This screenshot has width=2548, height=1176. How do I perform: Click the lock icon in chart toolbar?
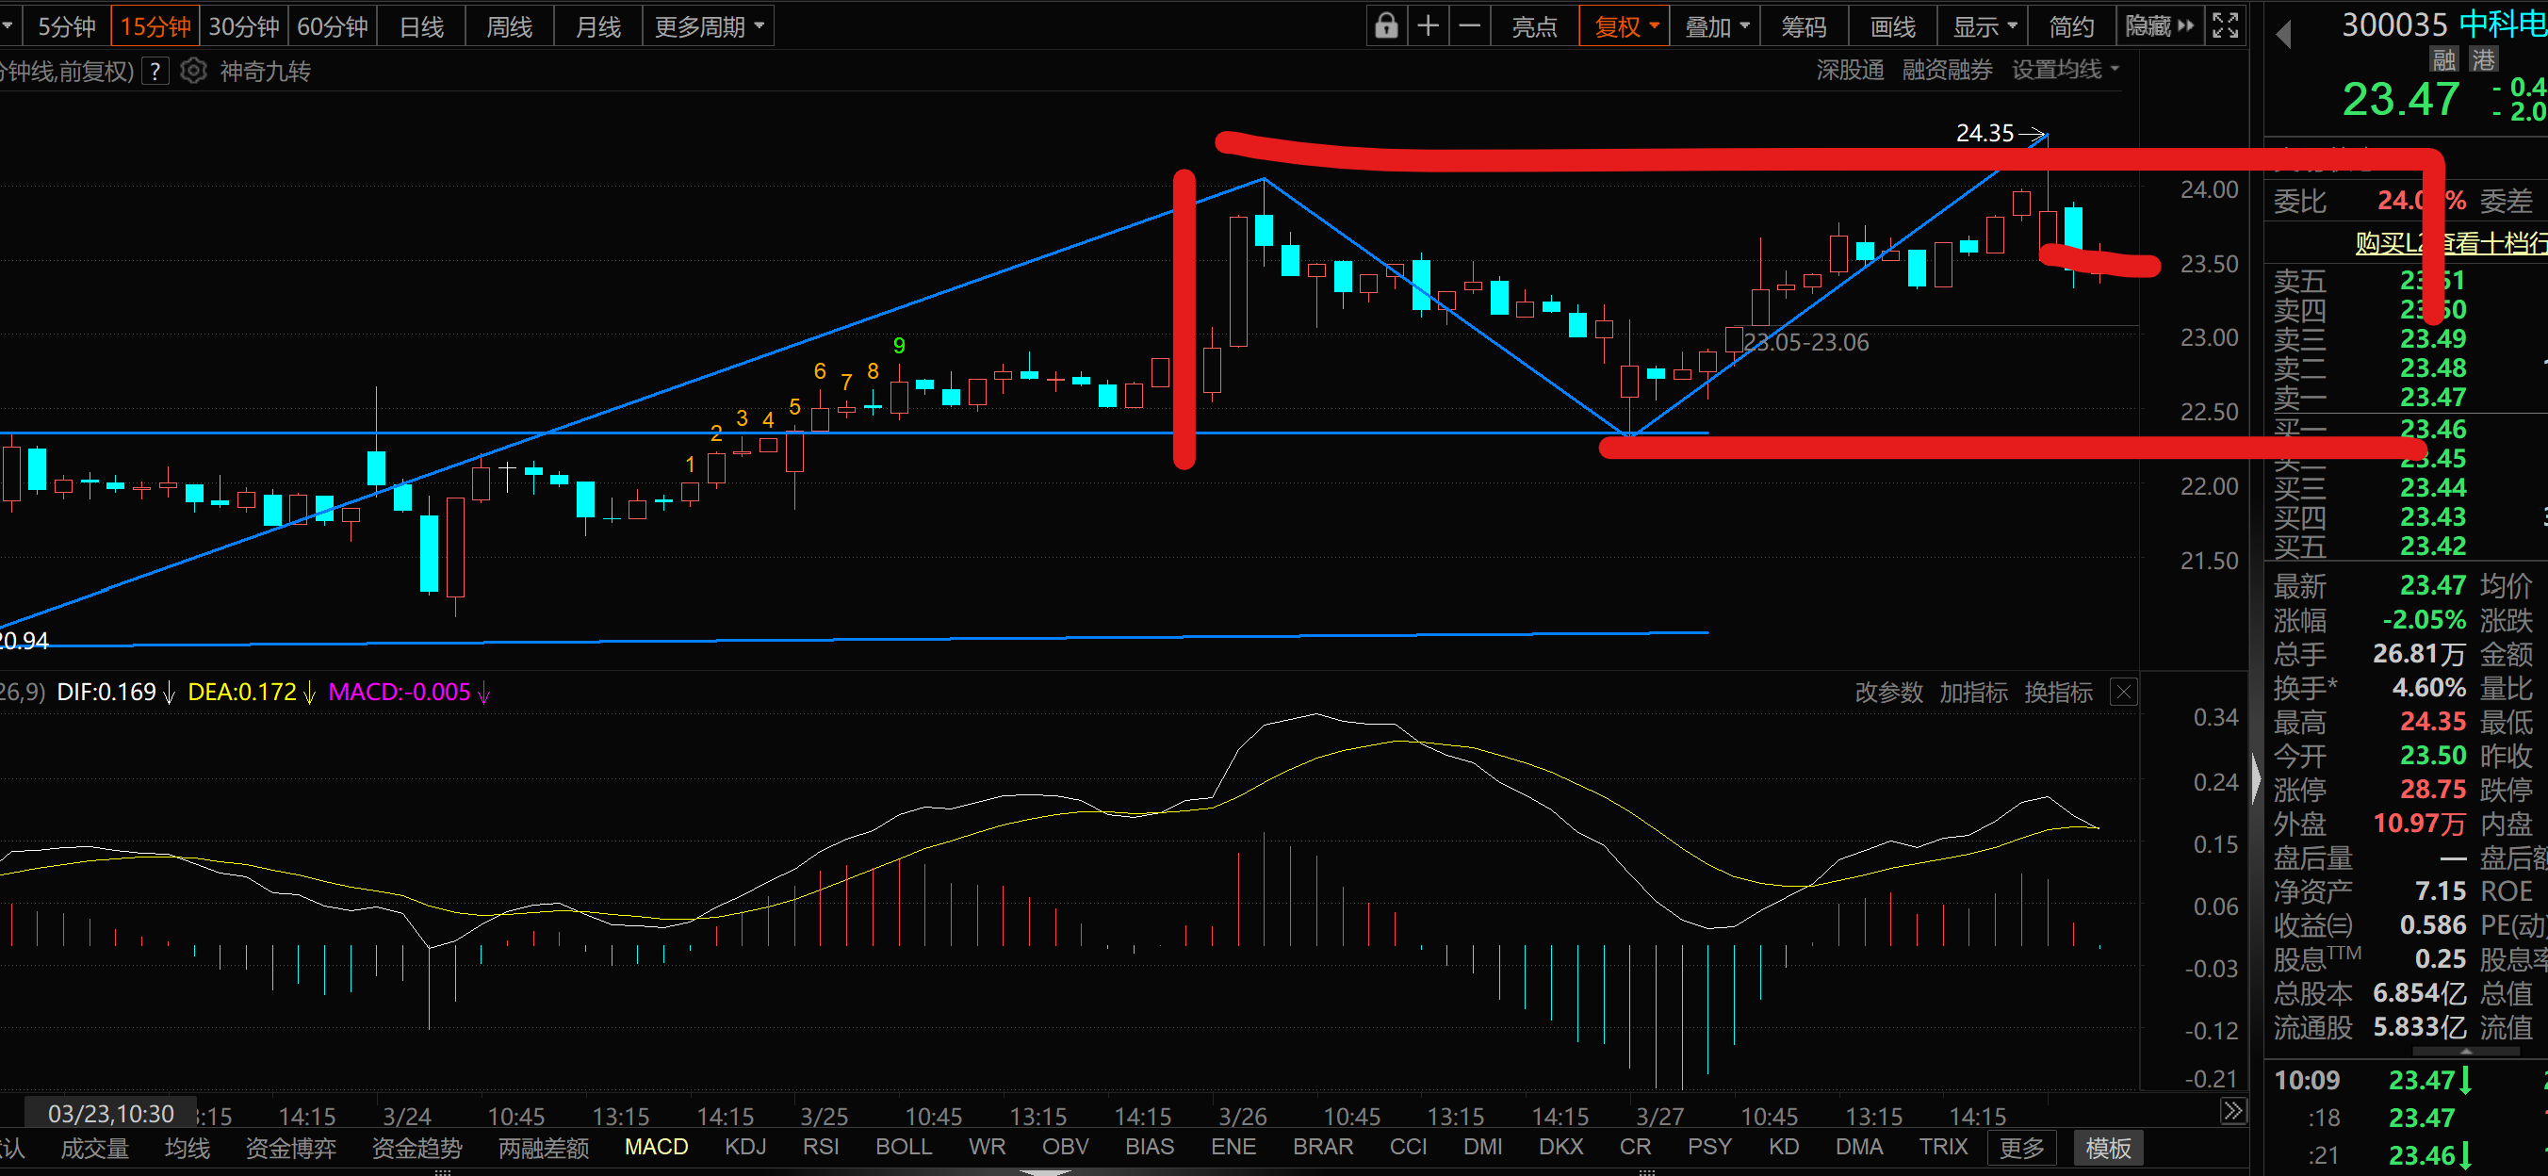[x=1386, y=25]
